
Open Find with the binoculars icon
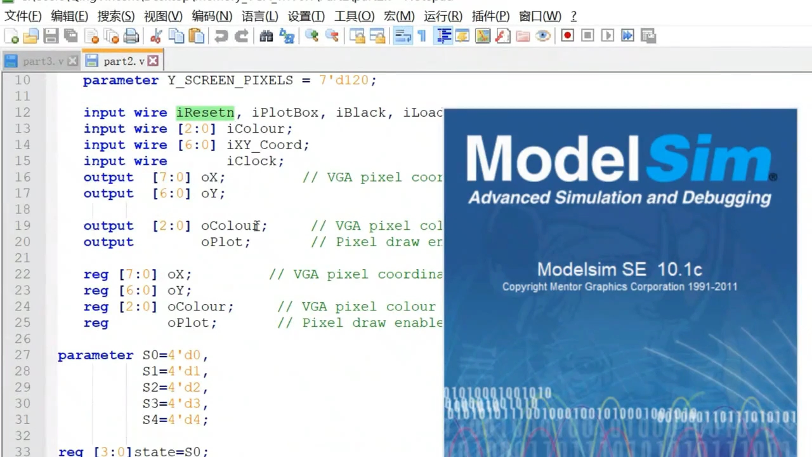(x=266, y=36)
